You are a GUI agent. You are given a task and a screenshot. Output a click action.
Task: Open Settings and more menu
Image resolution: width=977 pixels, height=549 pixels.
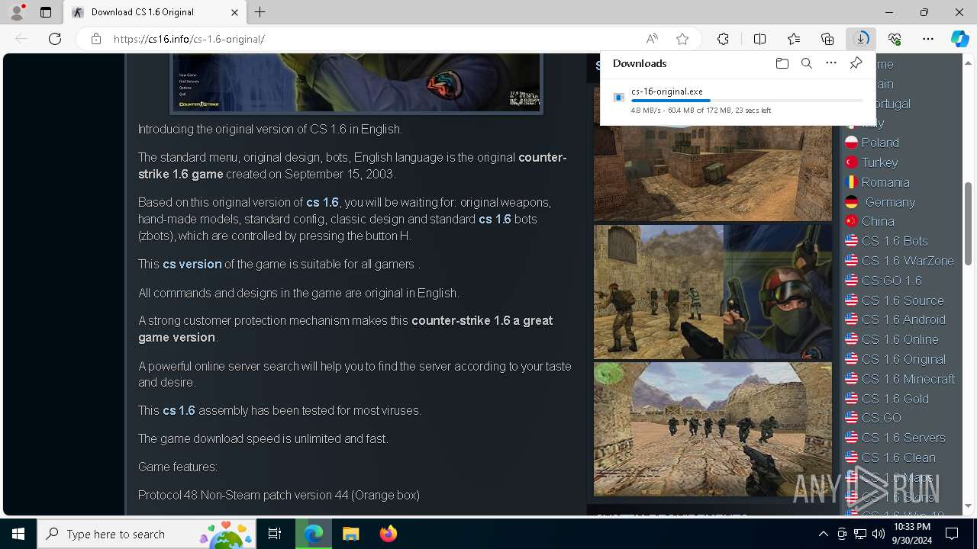928,39
